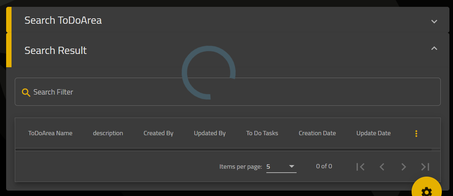Click the Search ToDoArea panel title
Image resolution: width=453 pixels, height=196 pixels.
pos(63,20)
